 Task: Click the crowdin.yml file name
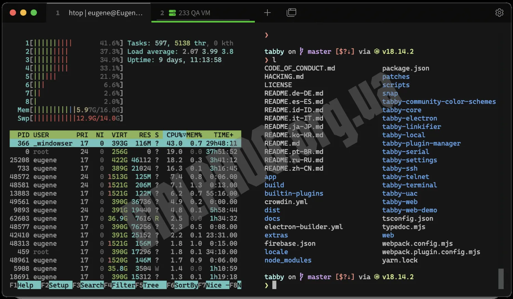[286, 202]
